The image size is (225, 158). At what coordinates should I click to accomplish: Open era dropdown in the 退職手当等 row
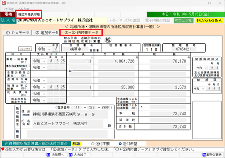[x=39, y=81]
